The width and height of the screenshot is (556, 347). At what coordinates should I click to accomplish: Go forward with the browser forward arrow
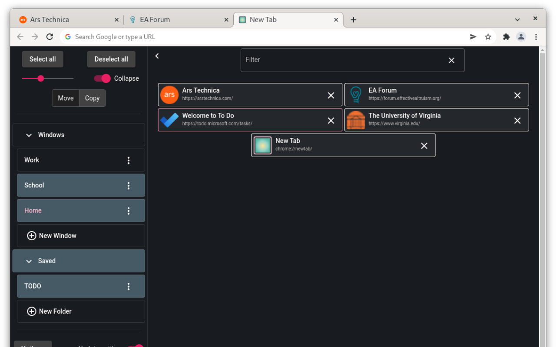point(35,37)
